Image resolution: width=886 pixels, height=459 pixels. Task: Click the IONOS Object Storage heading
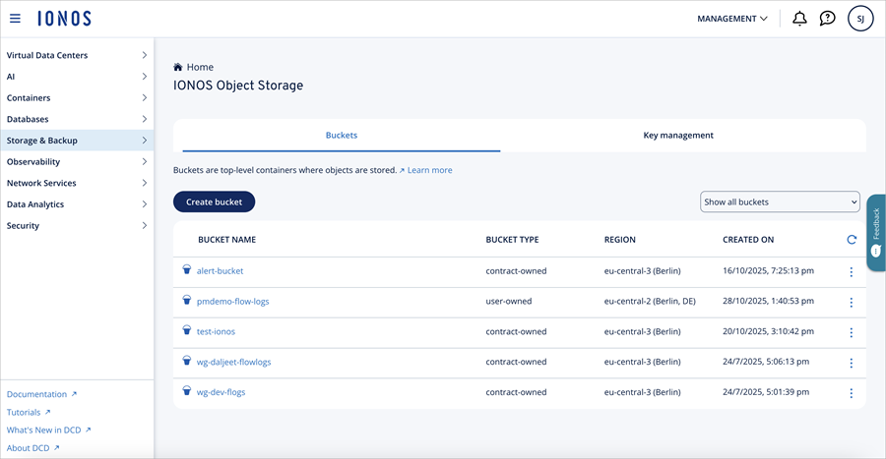coord(238,86)
